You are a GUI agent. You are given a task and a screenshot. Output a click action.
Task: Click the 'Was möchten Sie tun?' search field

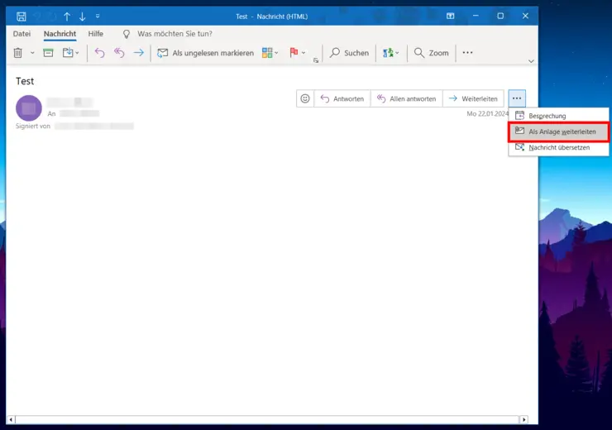[174, 34]
